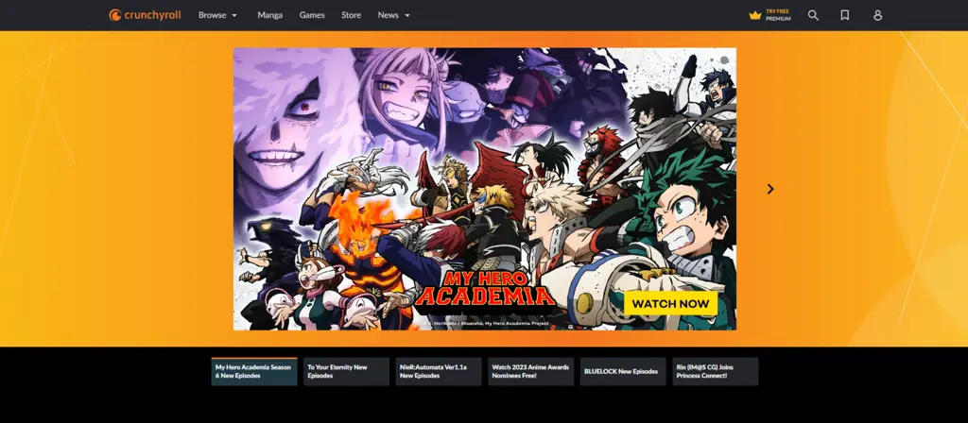Advance carousel with the right arrow

[x=769, y=189]
